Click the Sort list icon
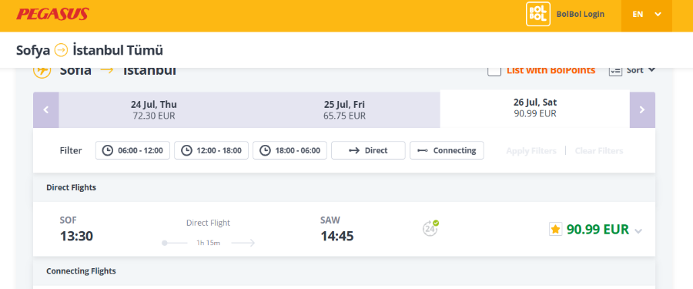This screenshot has height=289, width=693. coord(616,71)
